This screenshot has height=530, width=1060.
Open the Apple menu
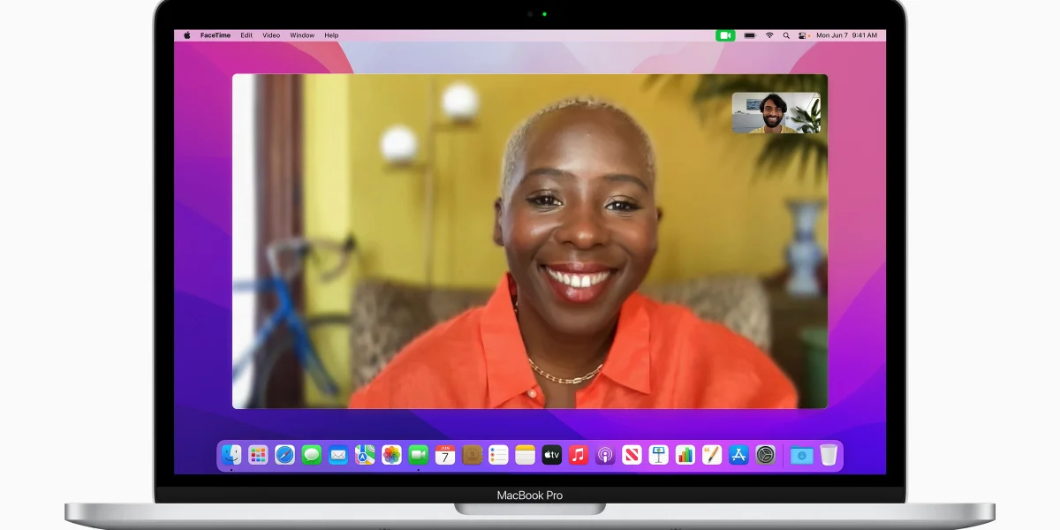[x=186, y=35]
